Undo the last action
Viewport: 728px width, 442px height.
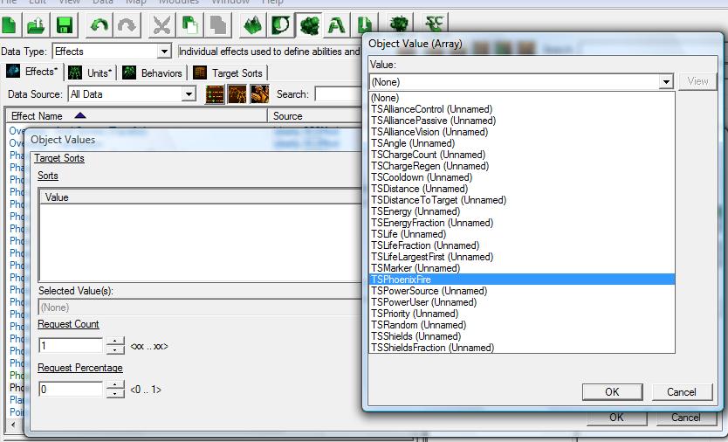pos(99,24)
